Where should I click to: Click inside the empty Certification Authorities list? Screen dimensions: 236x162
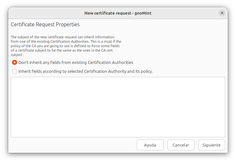(118, 107)
